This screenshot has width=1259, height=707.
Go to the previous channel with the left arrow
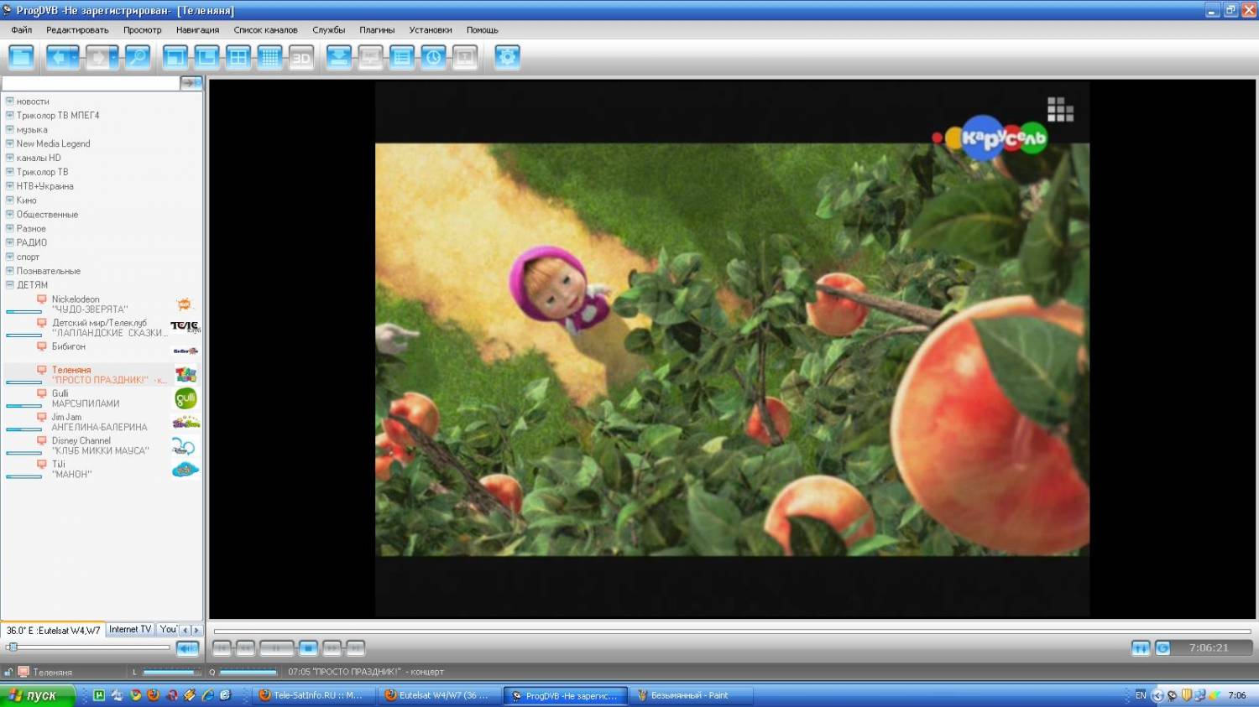(x=58, y=57)
